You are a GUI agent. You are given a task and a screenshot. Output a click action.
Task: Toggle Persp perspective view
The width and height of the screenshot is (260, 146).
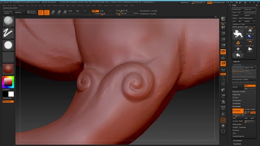coord(223,52)
